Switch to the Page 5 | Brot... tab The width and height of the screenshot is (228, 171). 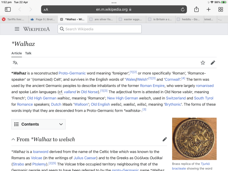coord(43,19)
